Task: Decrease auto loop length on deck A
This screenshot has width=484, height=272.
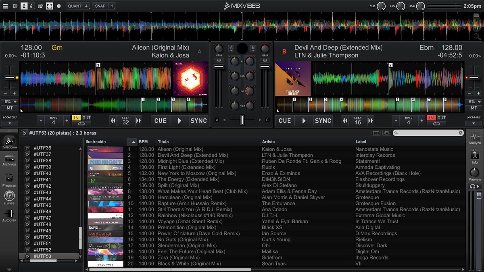Action: (x=41, y=120)
